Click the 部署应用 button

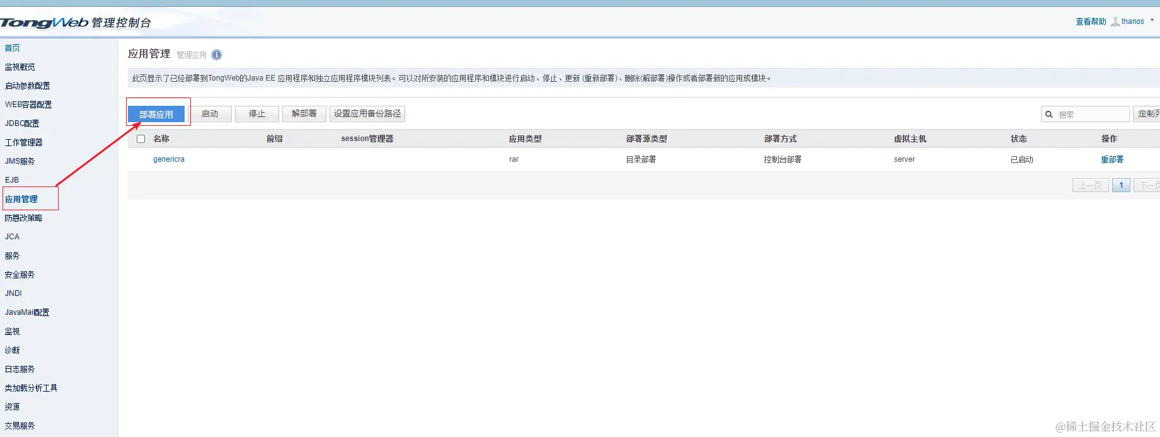(x=156, y=114)
